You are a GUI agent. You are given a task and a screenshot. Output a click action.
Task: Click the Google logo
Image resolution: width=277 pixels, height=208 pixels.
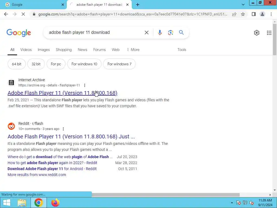(19, 33)
